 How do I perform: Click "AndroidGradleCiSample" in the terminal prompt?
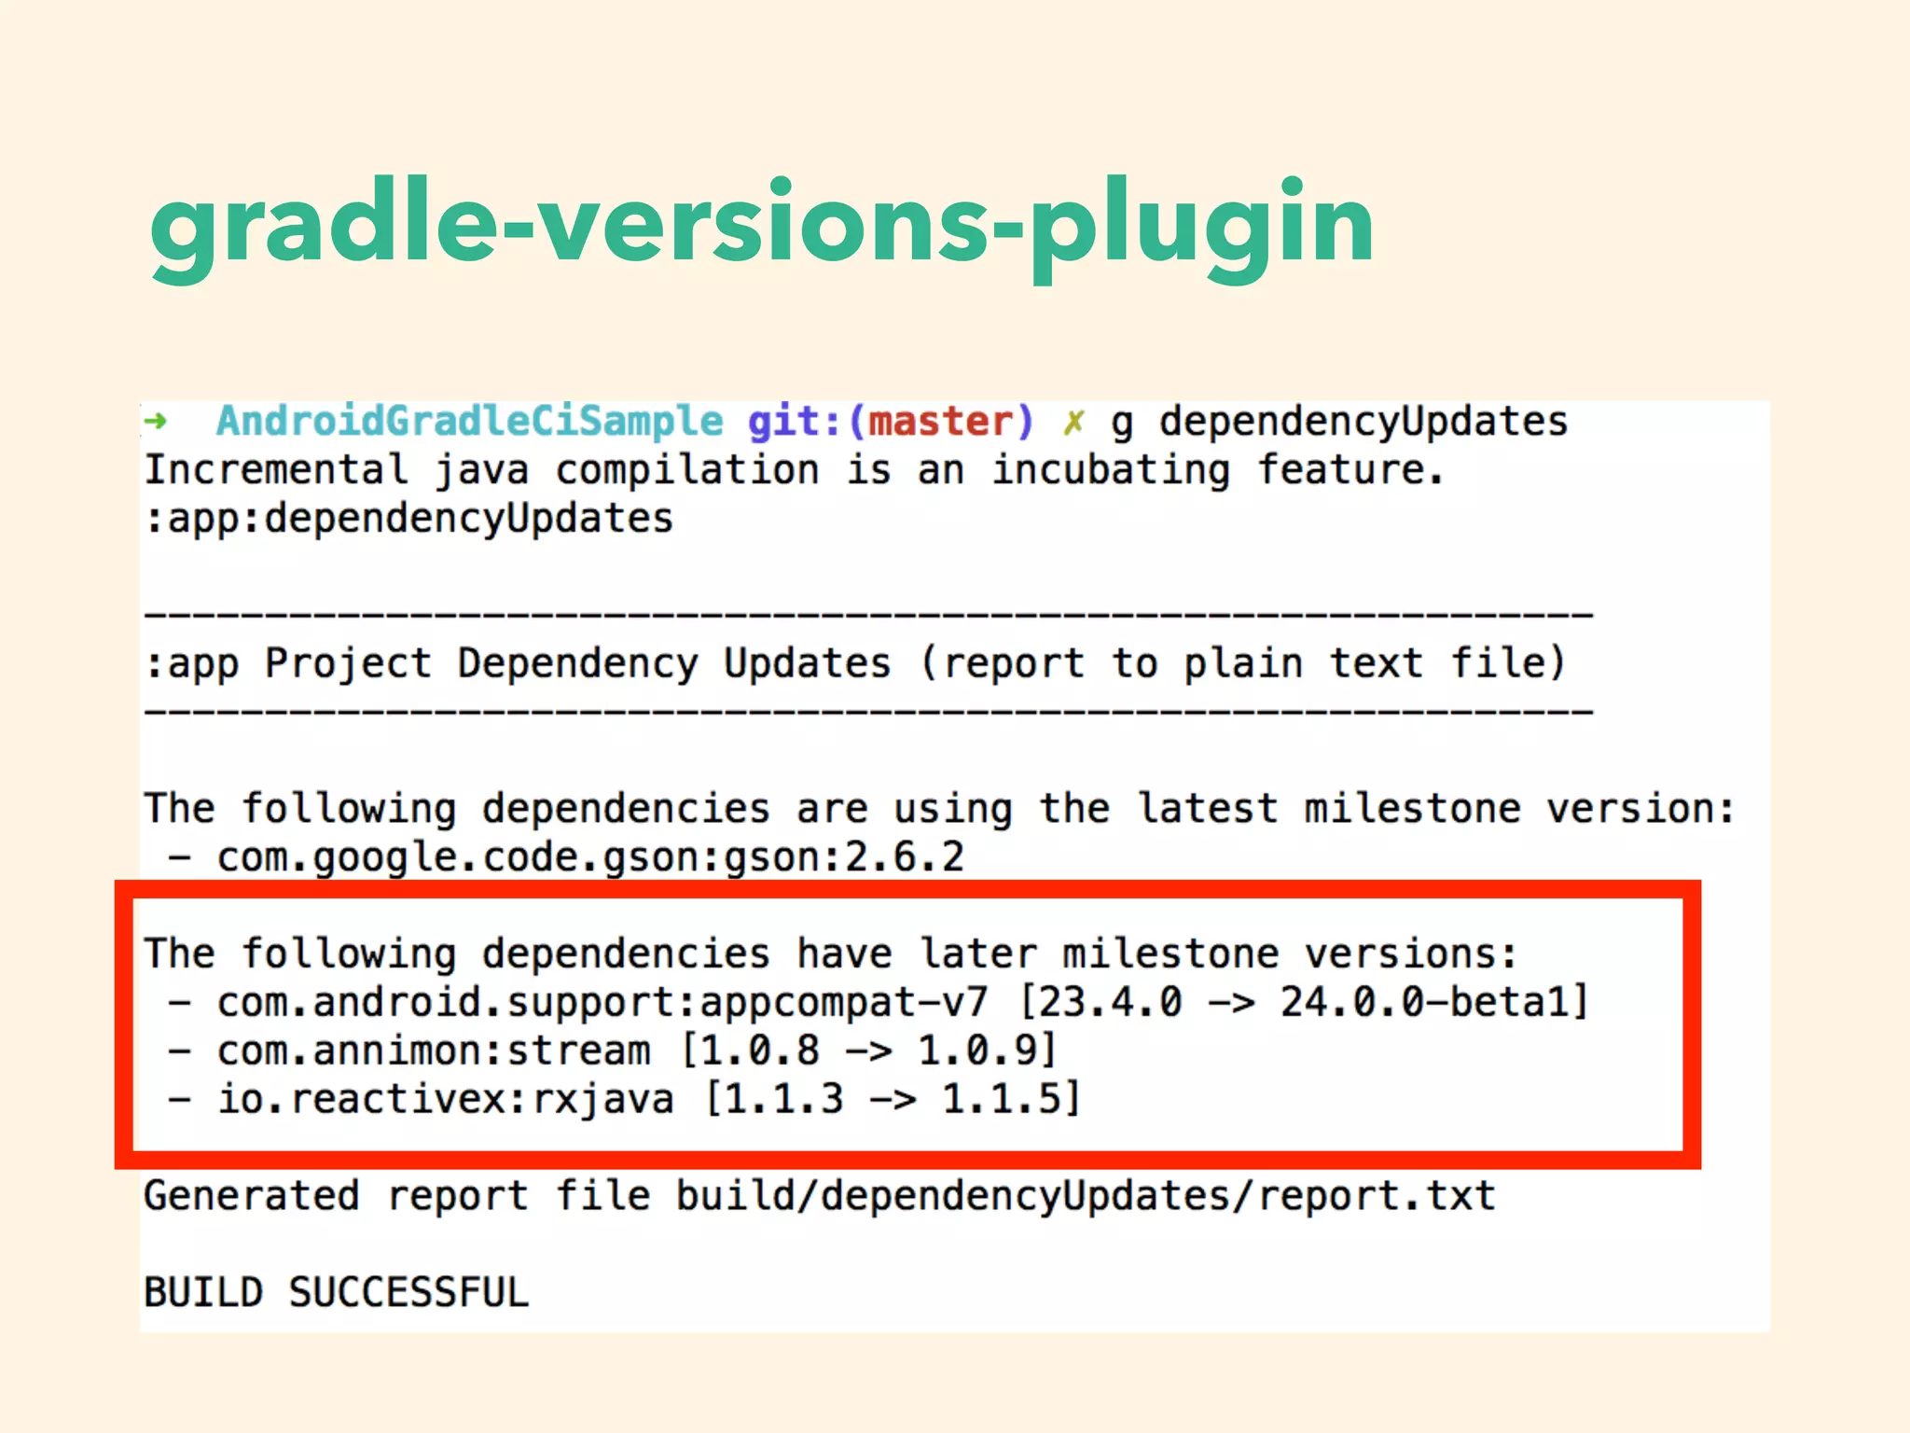(469, 421)
